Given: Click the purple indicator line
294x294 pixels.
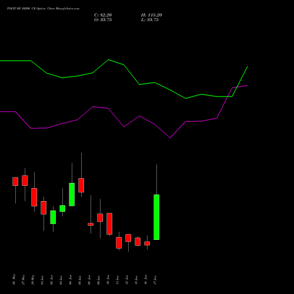Looking at the screenshot, I should click(124, 126).
